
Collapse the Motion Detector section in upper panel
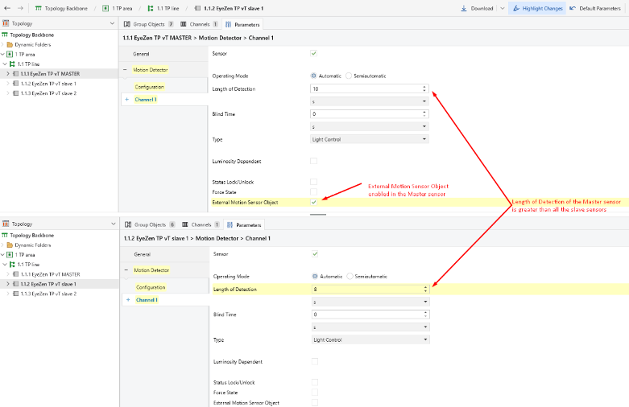[x=125, y=70]
